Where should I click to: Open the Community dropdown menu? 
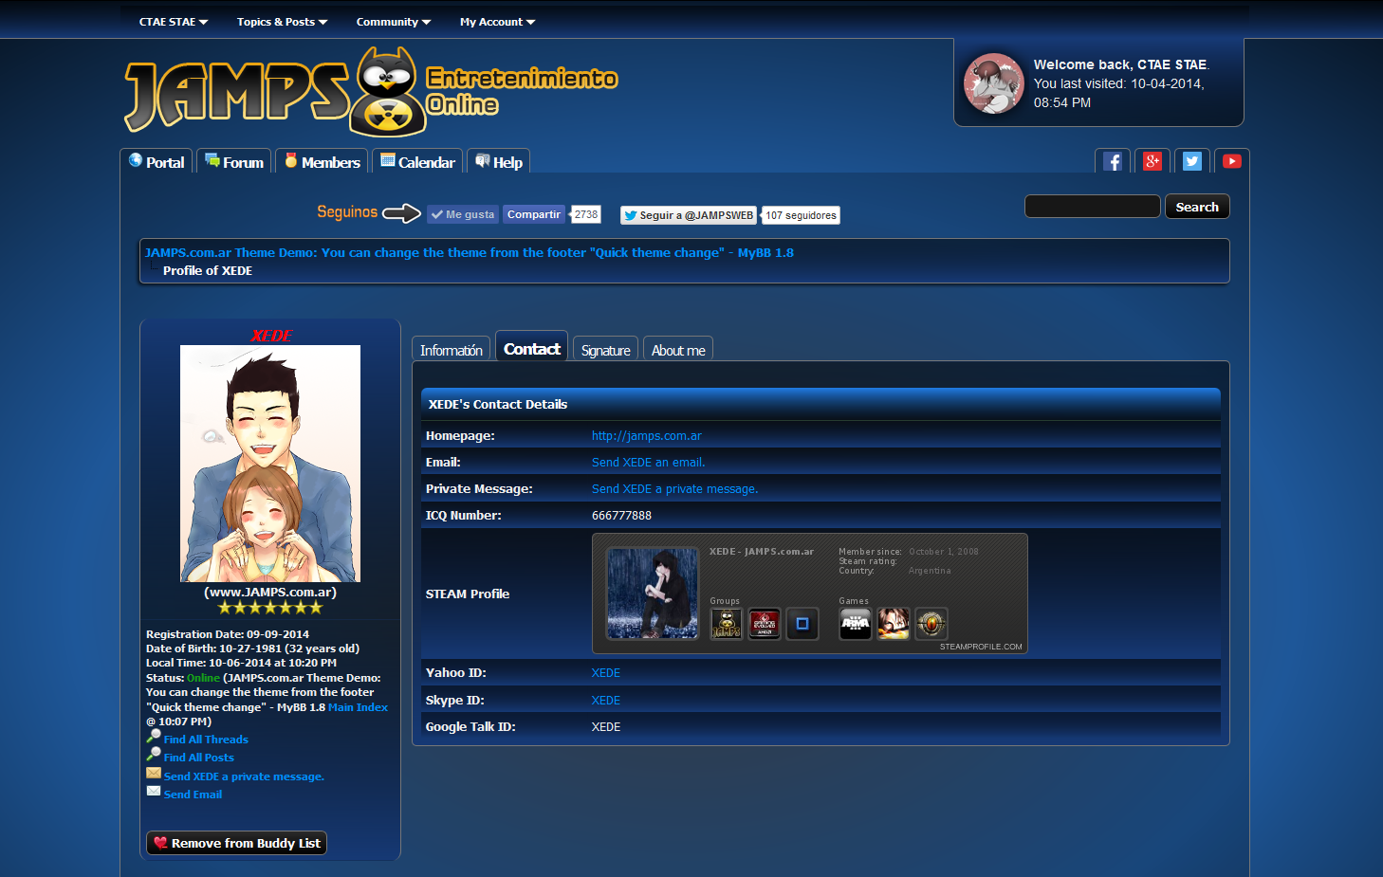point(394,22)
